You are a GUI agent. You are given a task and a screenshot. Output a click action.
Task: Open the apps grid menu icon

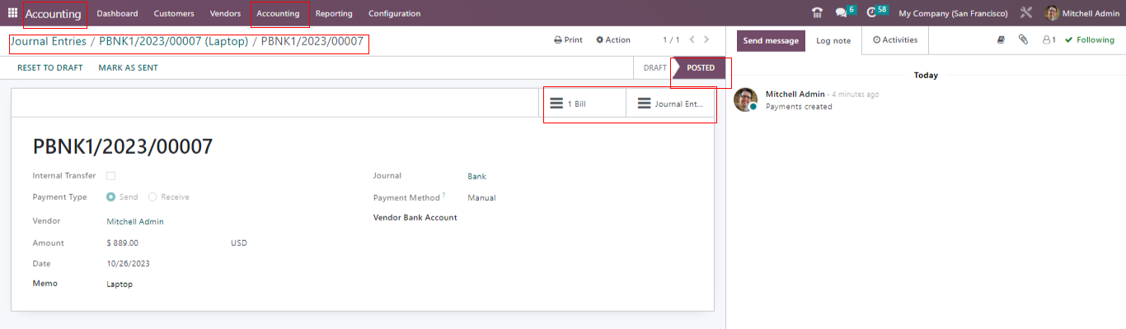[x=12, y=13]
